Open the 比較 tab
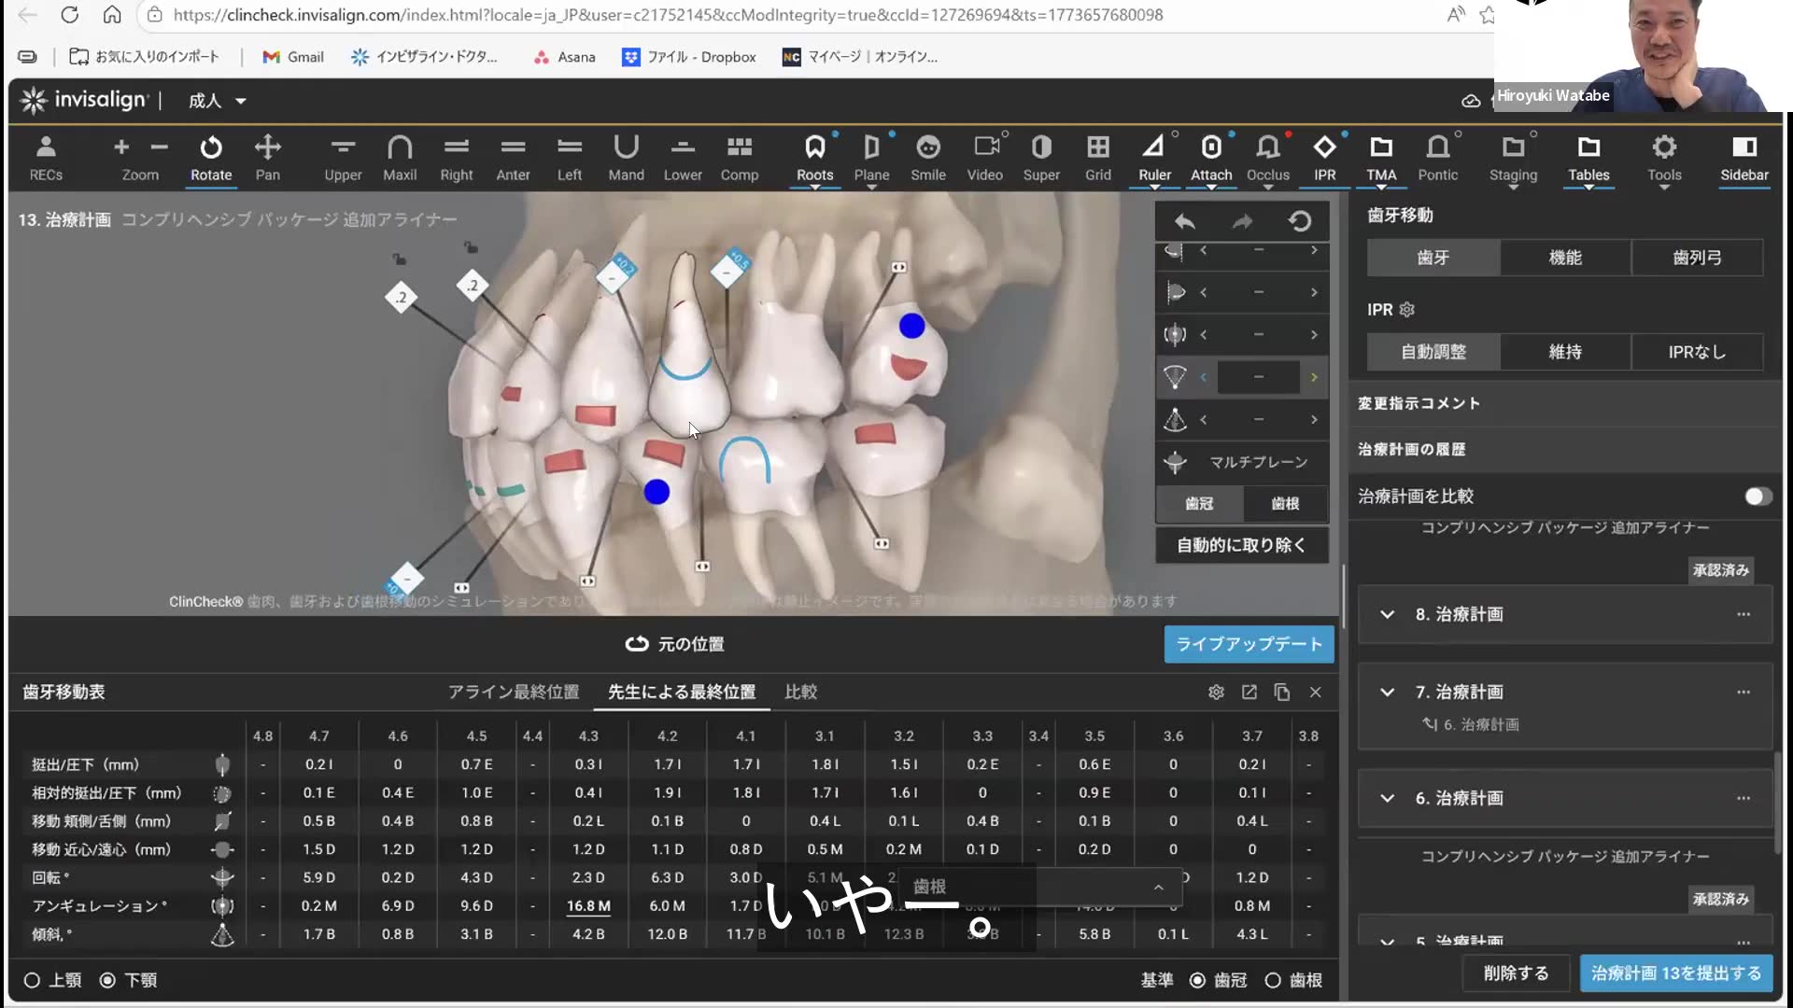The width and height of the screenshot is (1793, 1008). tap(800, 692)
